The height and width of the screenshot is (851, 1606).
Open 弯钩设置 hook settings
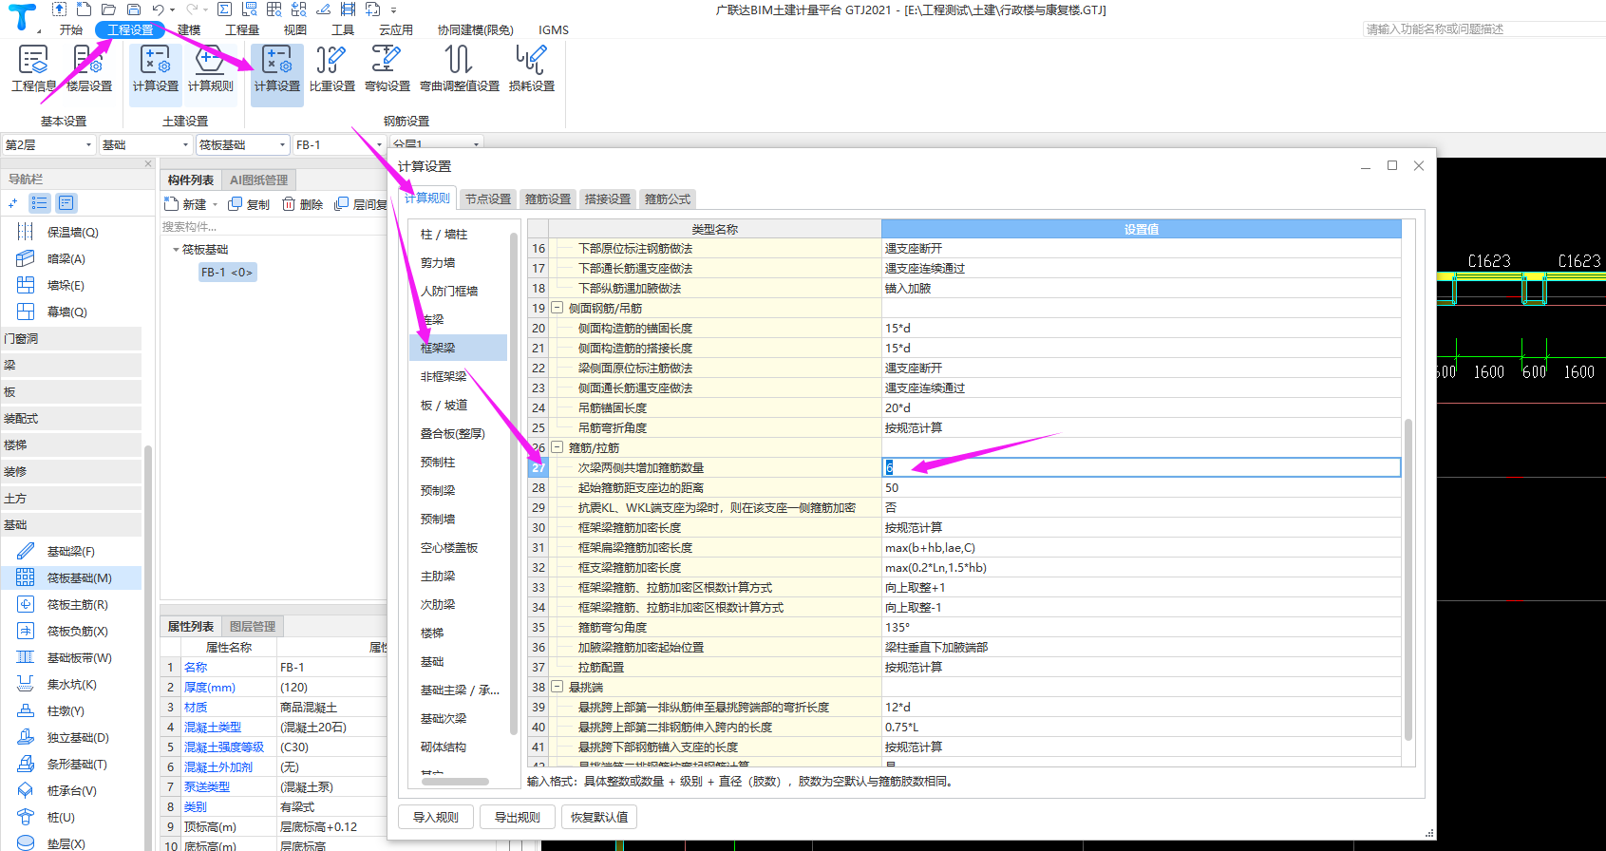click(387, 68)
